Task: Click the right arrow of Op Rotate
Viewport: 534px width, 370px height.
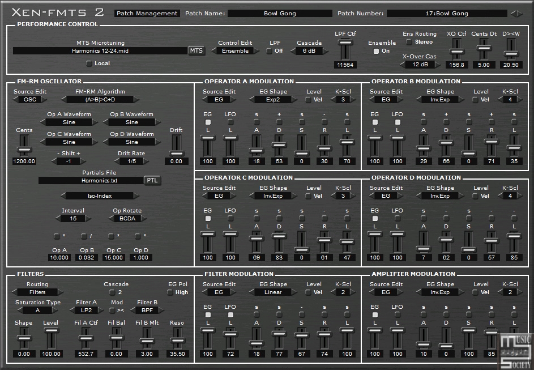Action: pyautogui.click(x=143, y=218)
